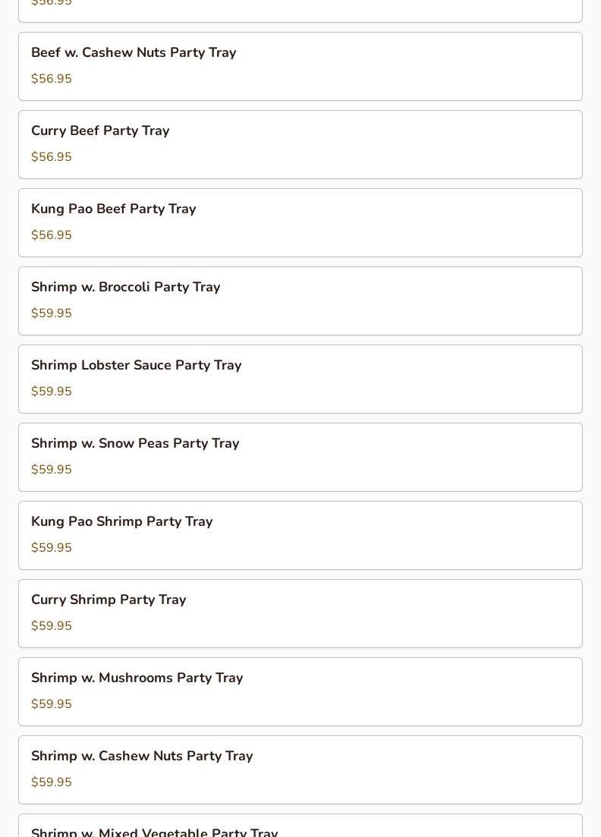
Task: Click Shrimp w. Mixed Vegetable Party Tray title
Action: pyautogui.click(x=155, y=832)
